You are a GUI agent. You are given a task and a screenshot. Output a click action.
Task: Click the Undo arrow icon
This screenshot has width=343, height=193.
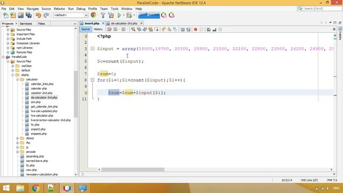(x=39, y=16)
